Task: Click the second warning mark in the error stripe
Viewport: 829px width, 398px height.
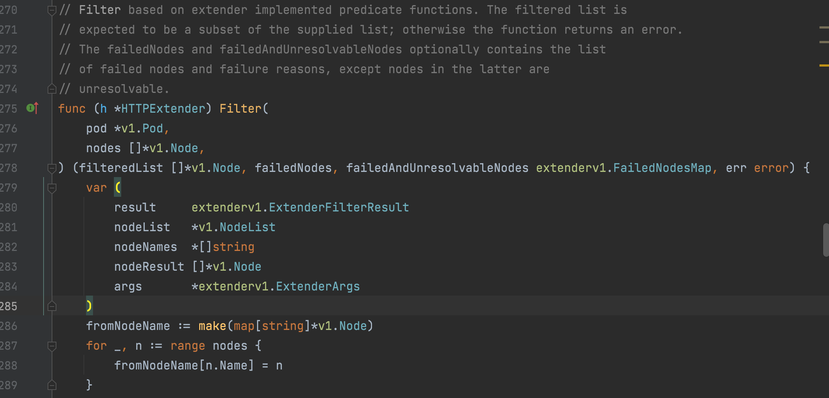Action: tap(824, 42)
